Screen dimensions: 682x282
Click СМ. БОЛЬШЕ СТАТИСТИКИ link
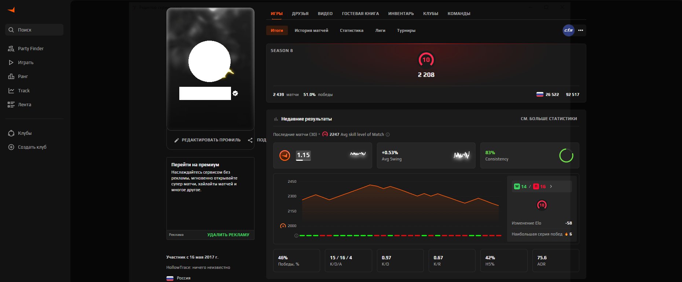[x=549, y=119]
